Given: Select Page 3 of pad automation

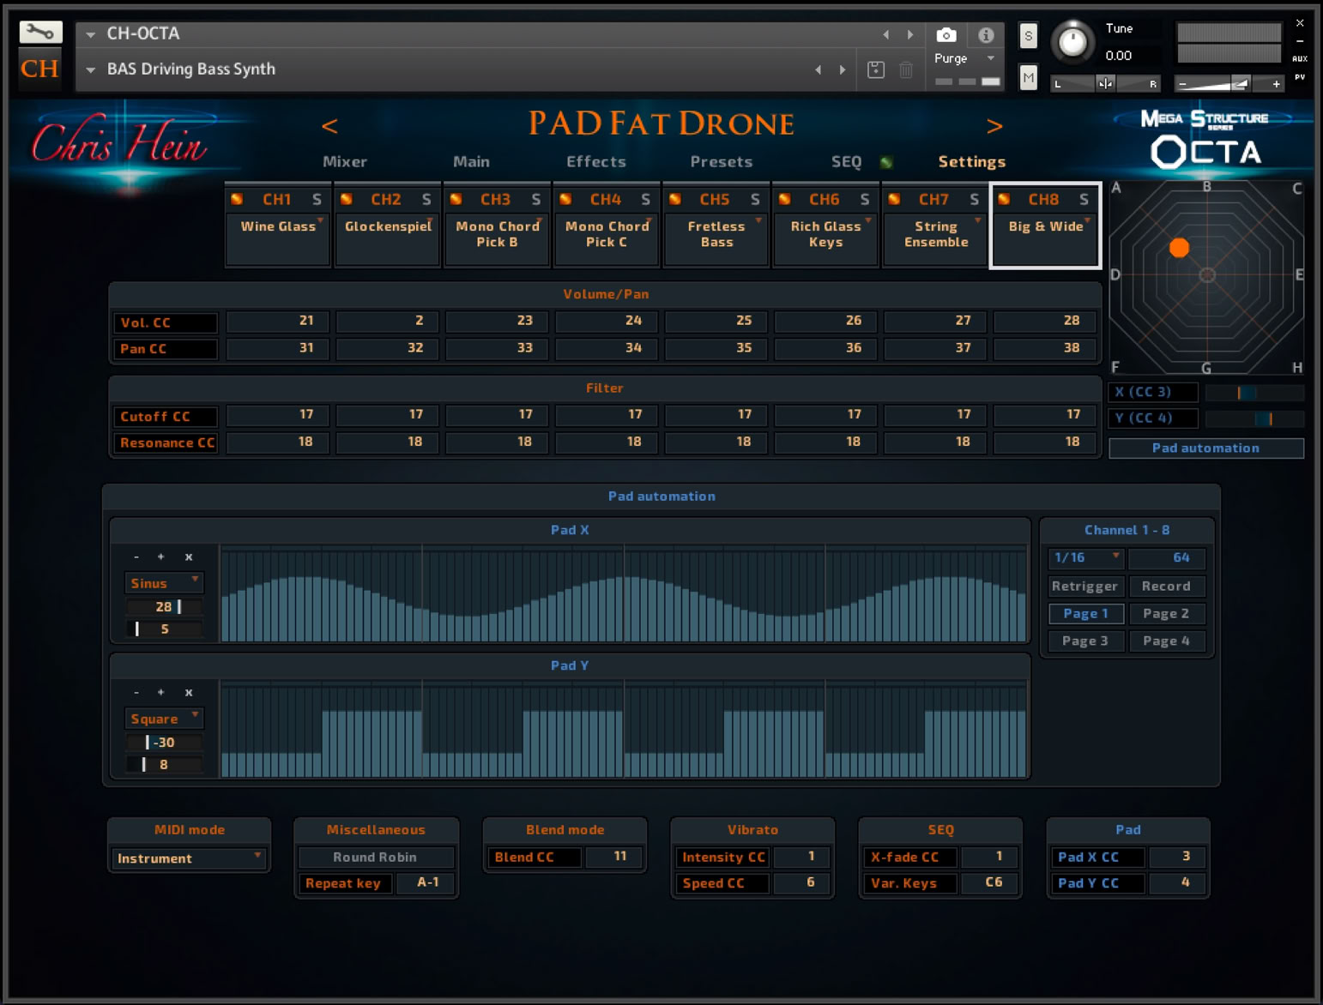Looking at the screenshot, I should point(1085,641).
